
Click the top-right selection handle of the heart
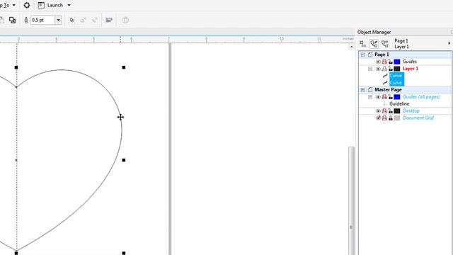[x=124, y=67]
